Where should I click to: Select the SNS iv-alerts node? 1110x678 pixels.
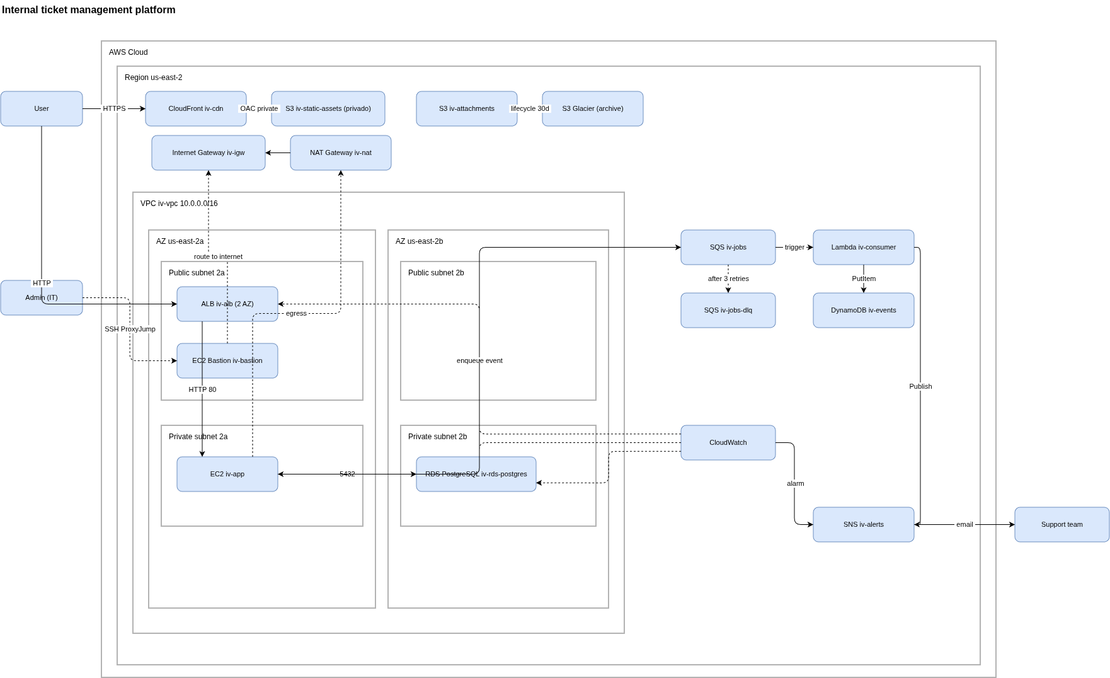[x=864, y=524]
